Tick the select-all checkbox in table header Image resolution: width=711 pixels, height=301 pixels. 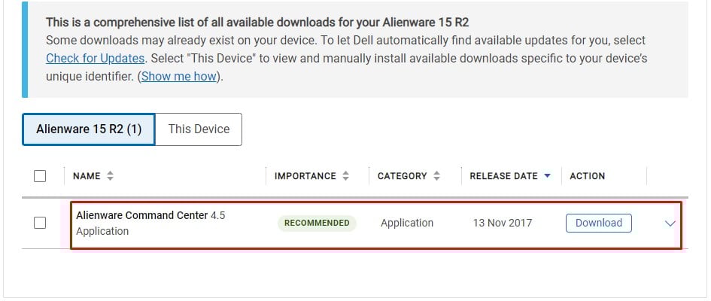(40, 176)
